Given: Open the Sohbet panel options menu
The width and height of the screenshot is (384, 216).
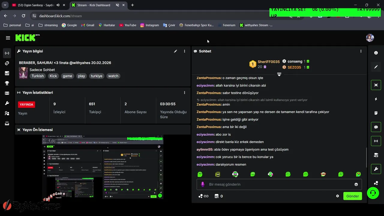Looking at the screenshot, I should click(361, 51).
